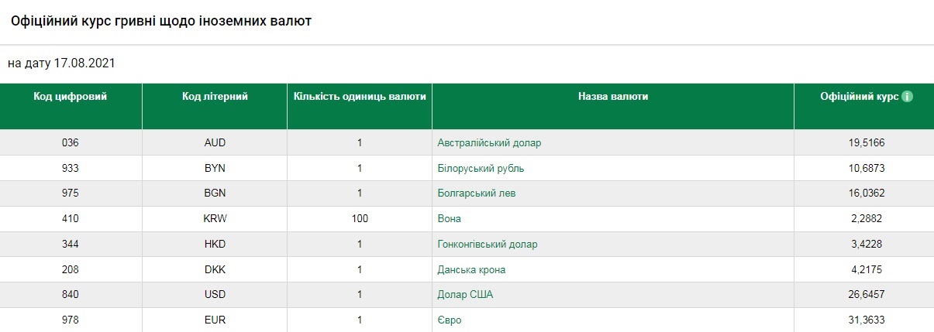
Task: Open the Гонконгівський долар link
Action: pyautogui.click(x=487, y=245)
